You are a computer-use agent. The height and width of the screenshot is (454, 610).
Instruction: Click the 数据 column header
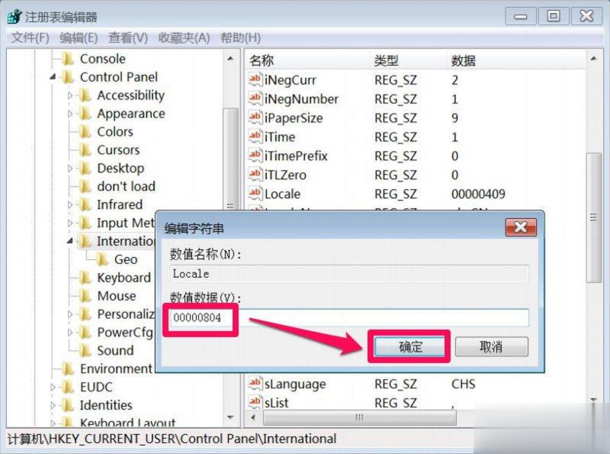coord(516,60)
